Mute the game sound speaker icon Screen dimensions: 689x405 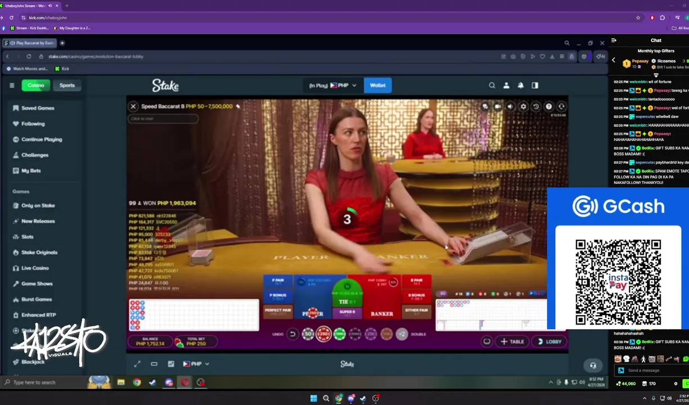tap(510, 106)
